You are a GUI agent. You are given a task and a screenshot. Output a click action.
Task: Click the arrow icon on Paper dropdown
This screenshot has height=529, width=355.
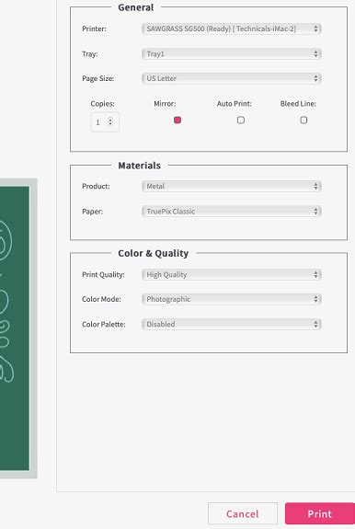(315, 212)
